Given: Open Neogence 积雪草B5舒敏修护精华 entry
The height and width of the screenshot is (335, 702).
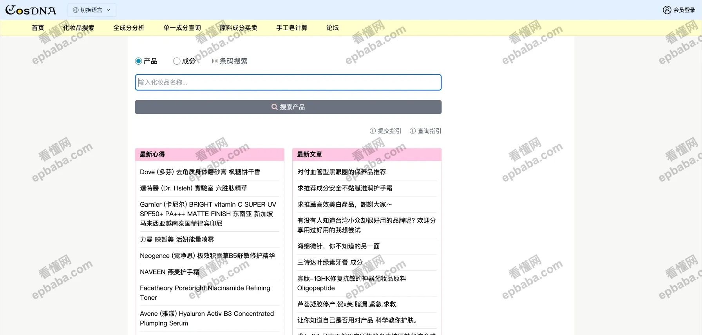Looking at the screenshot, I should 207,256.
